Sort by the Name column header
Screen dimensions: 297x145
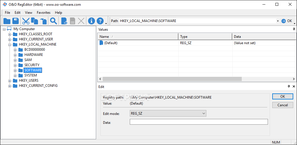[x=138, y=37]
